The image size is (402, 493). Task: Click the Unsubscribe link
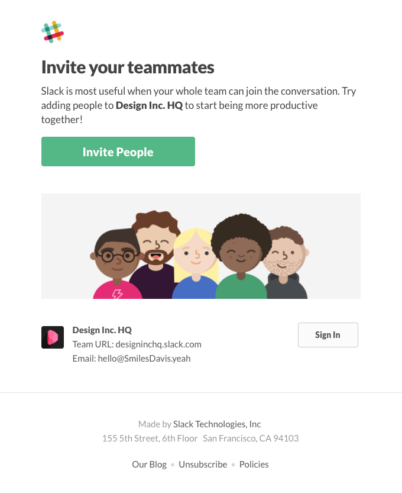[x=203, y=465]
